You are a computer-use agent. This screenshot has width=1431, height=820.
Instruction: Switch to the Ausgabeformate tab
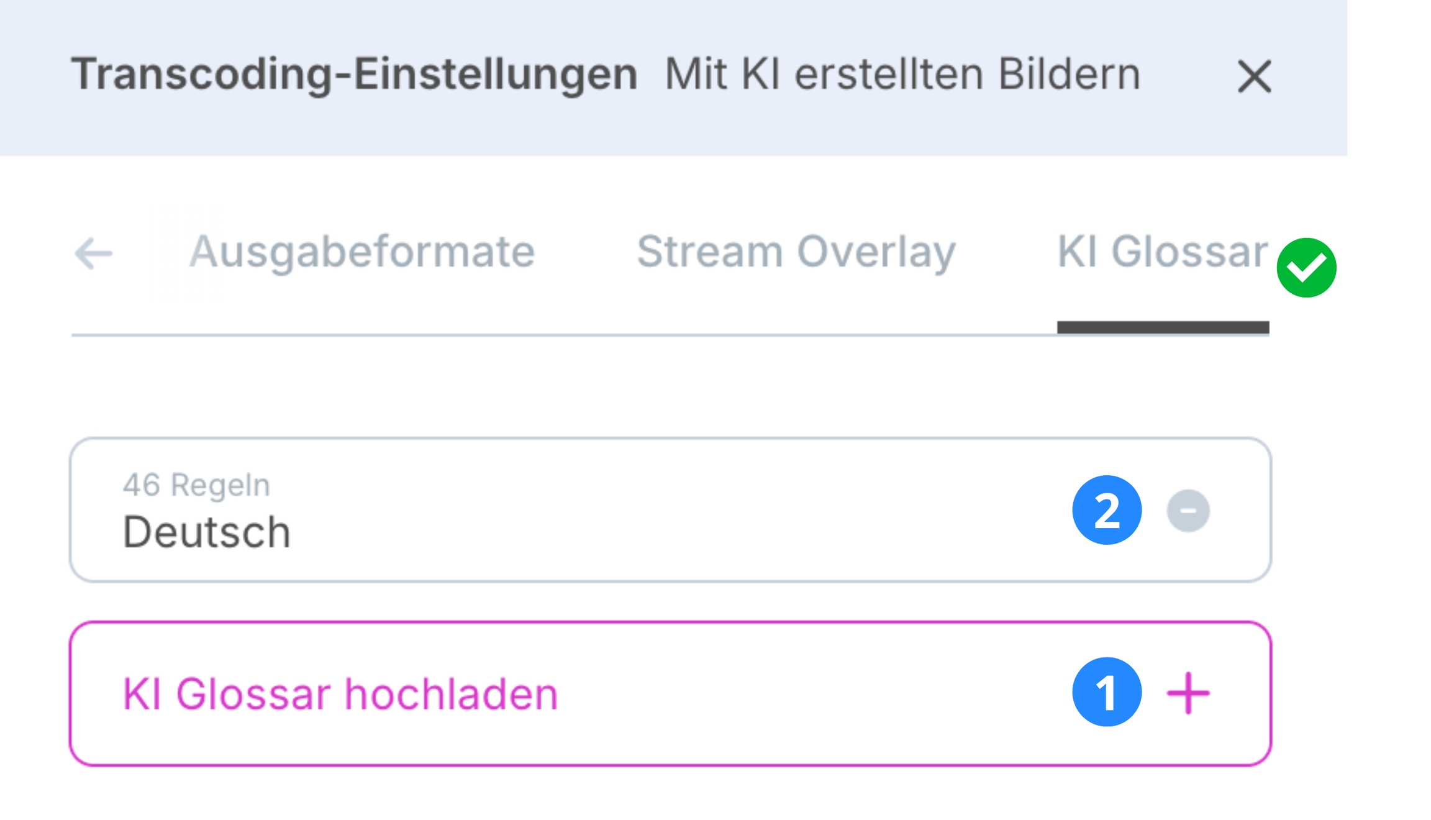[x=362, y=252]
